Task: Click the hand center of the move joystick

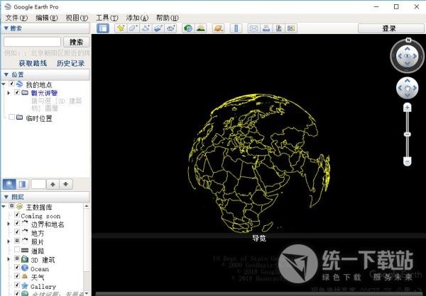Action: [407, 88]
